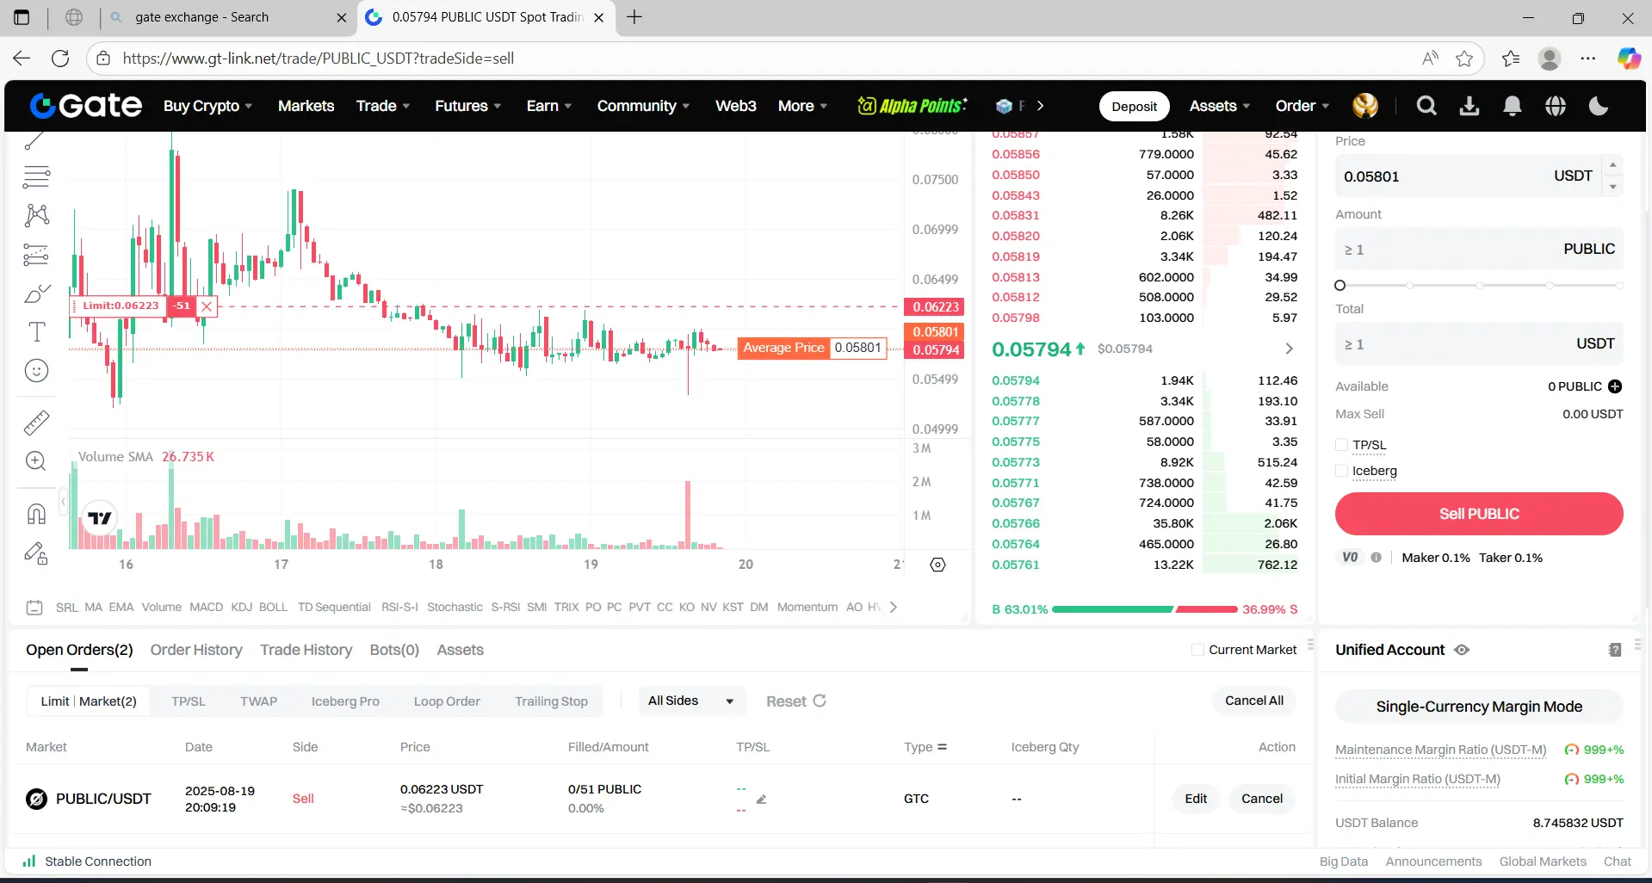Image resolution: width=1652 pixels, height=883 pixels.
Task: Click Sell PUBLIC button
Action: (1479, 514)
